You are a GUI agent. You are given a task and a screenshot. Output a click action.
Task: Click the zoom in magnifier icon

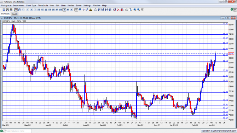pos(135,10)
